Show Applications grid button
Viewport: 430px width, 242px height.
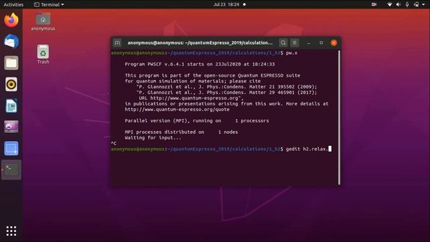pos(11,231)
